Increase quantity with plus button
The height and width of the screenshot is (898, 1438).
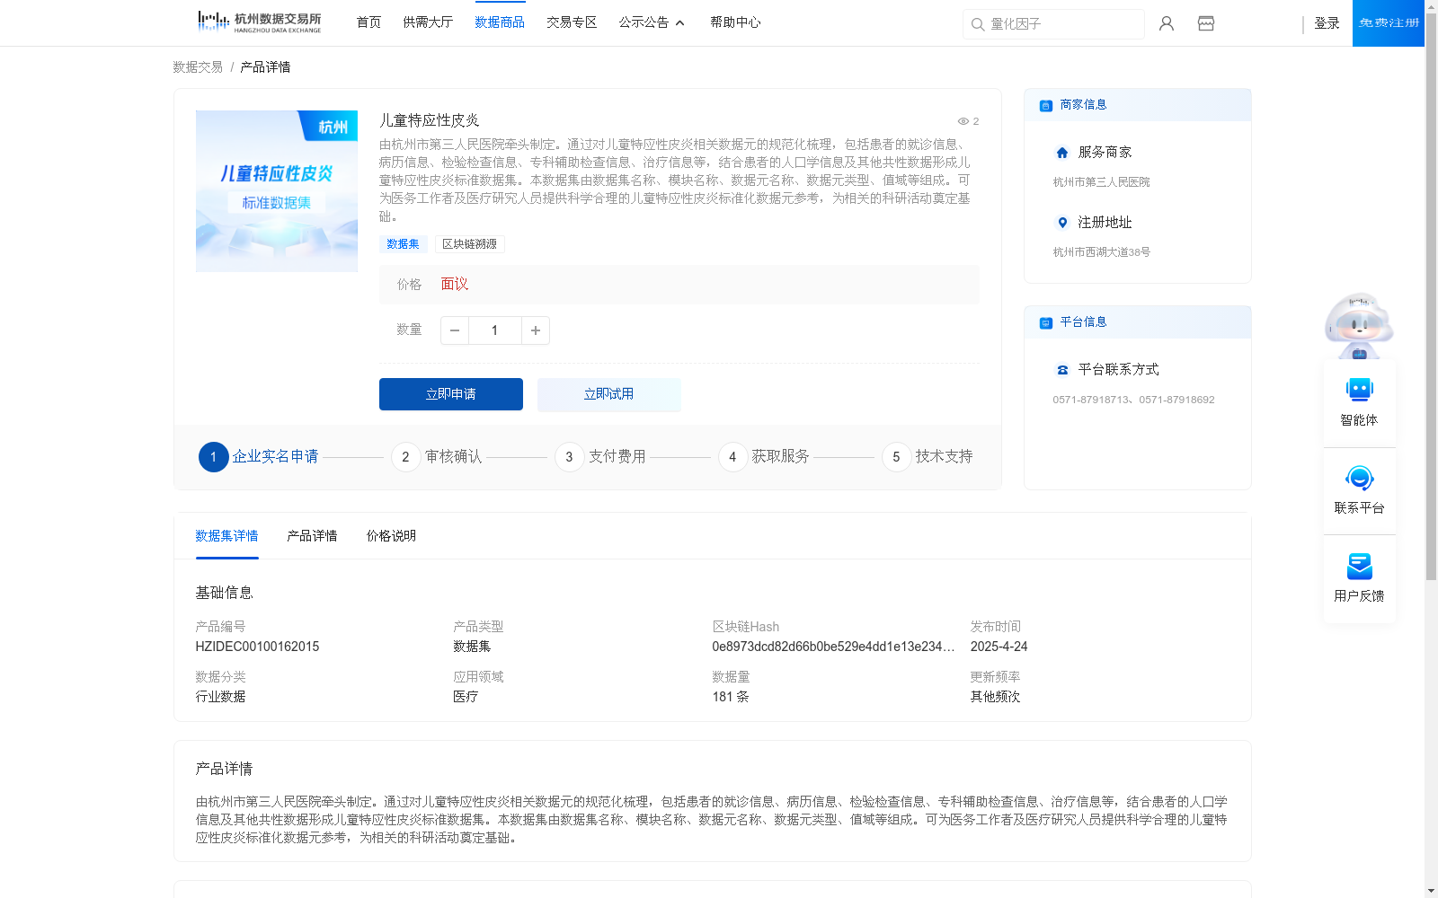pyautogui.click(x=536, y=330)
